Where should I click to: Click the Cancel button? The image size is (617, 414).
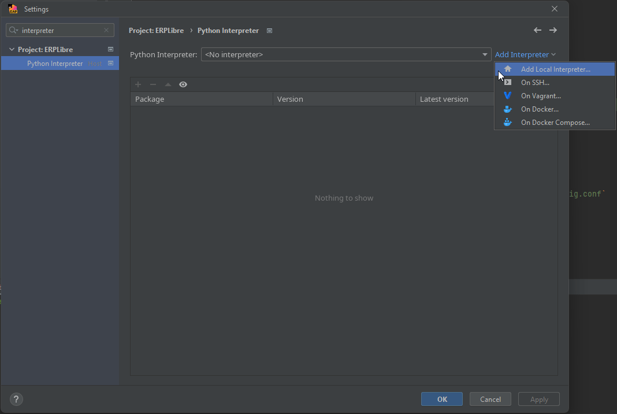490,399
